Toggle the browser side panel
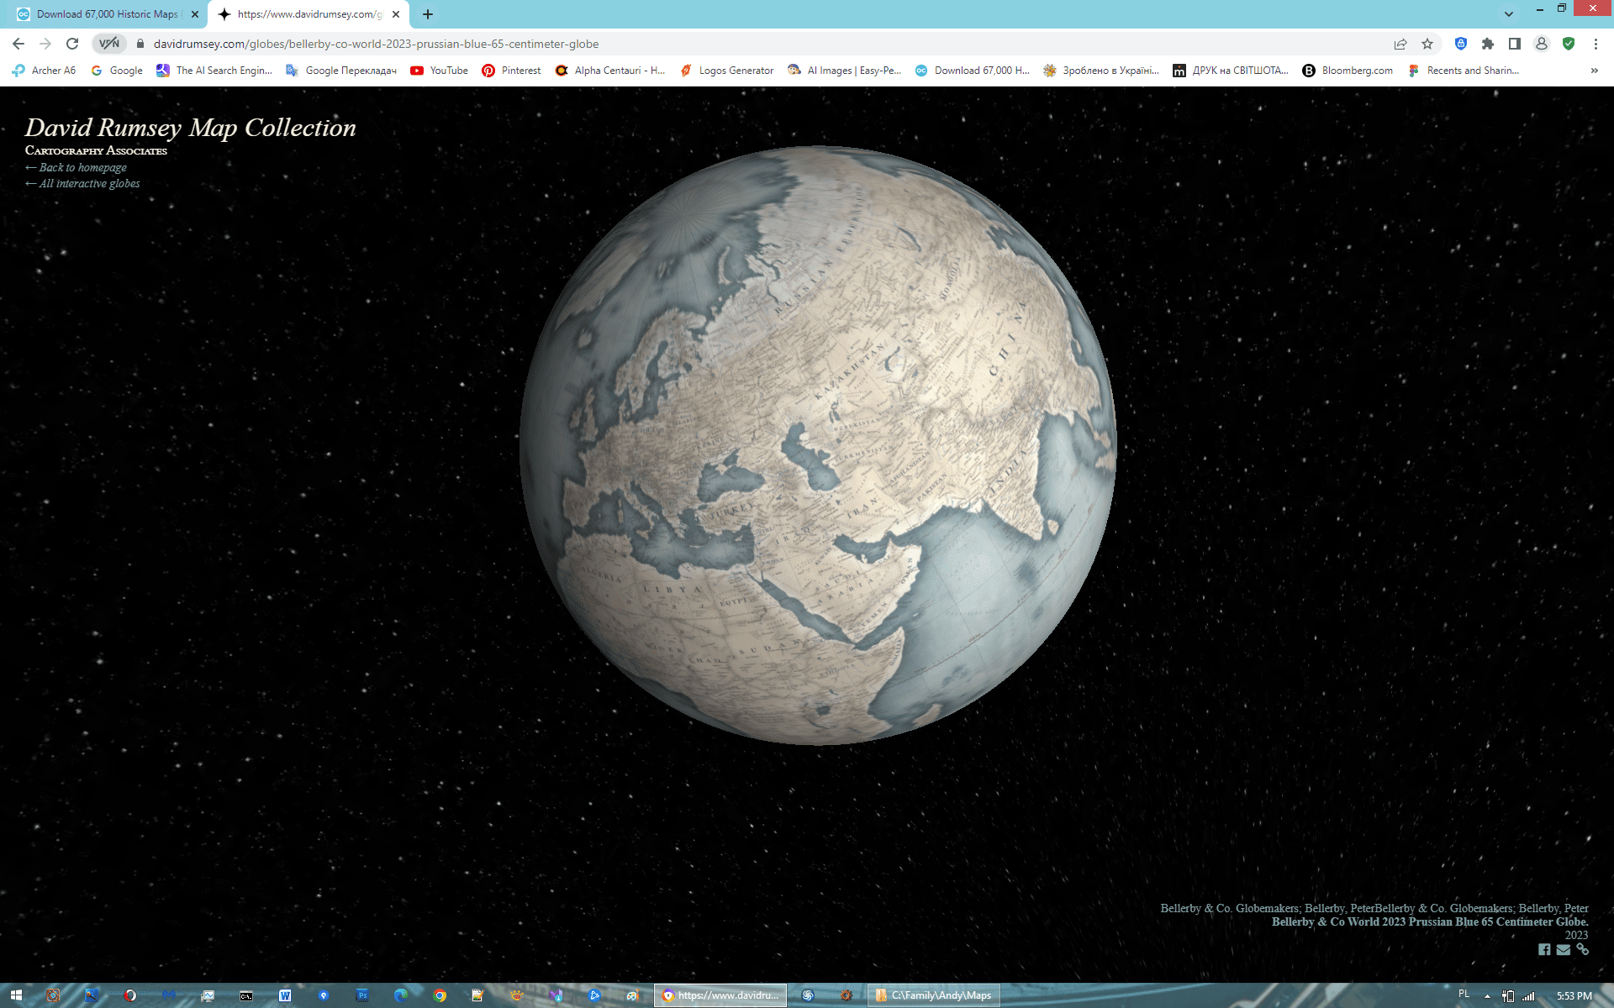 point(1515,44)
